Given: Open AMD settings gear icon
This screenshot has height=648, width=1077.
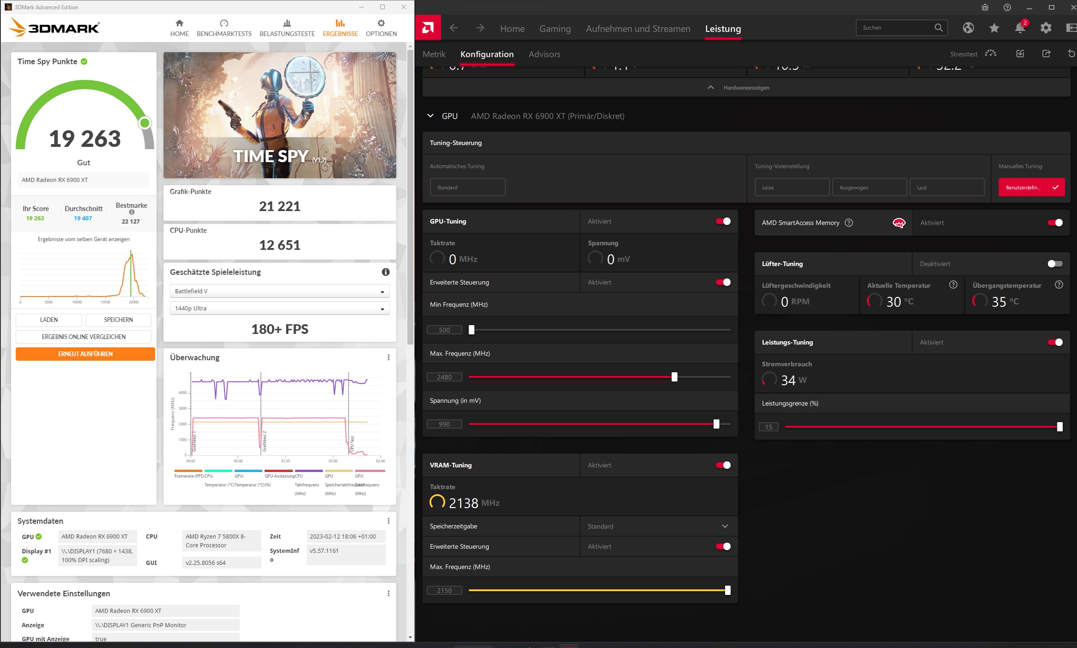Looking at the screenshot, I should [1046, 28].
